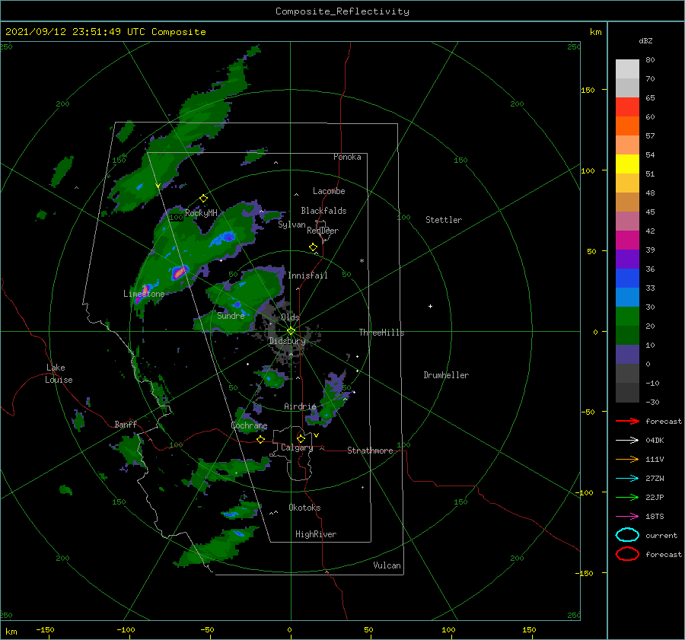
Task: Click the slate purple 0-10 dBZ swatch
Action: click(627, 355)
